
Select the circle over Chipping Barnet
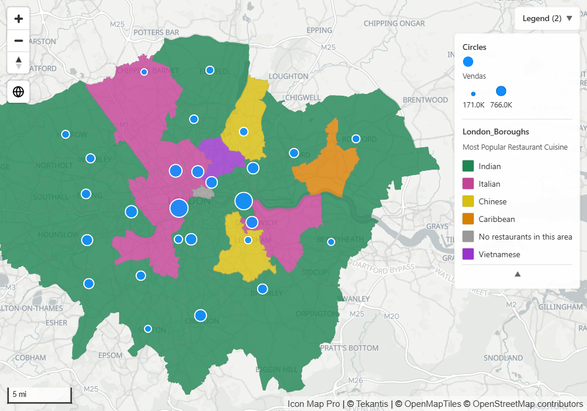click(x=144, y=72)
